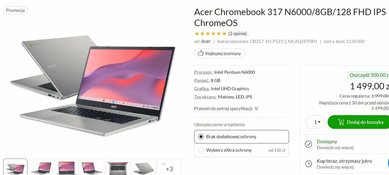
Task: Click the checkmark availability icon beside Dostępny
Action: tap(308, 144)
